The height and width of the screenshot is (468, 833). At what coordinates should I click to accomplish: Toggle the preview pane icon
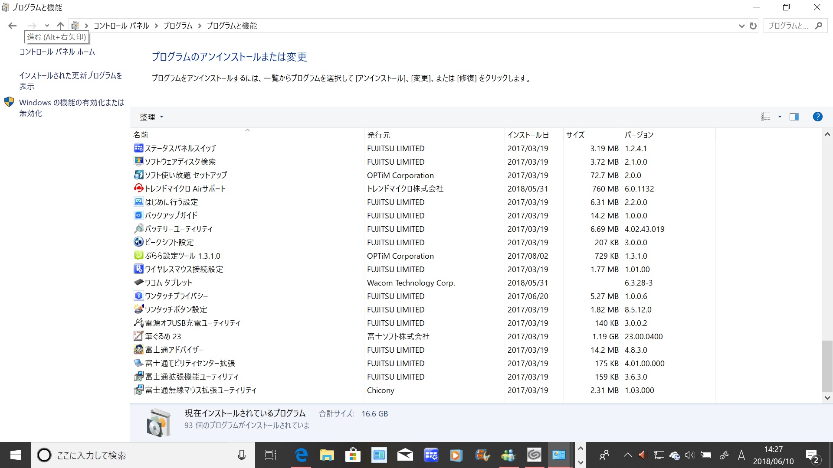click(794, 117)
